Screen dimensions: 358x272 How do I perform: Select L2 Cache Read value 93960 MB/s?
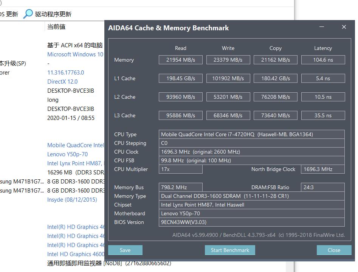(x=181, y=97)
